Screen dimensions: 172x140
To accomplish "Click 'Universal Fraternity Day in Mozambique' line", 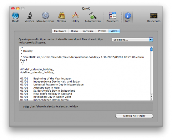I will click(x=58, y=85).
